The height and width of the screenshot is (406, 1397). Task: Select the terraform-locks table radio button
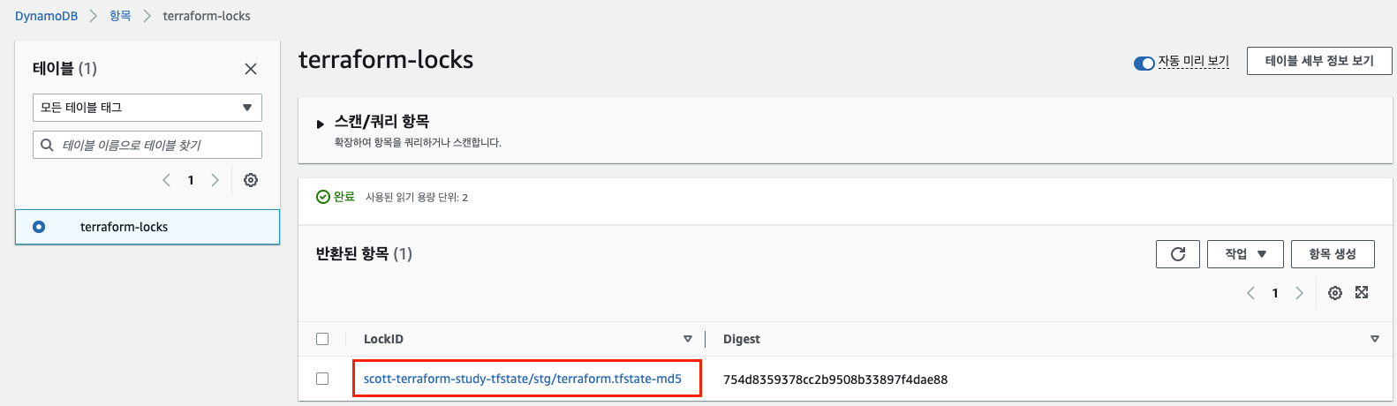39,227
